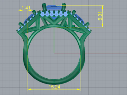Select the 6.31 height dimension text

[100, 16]
